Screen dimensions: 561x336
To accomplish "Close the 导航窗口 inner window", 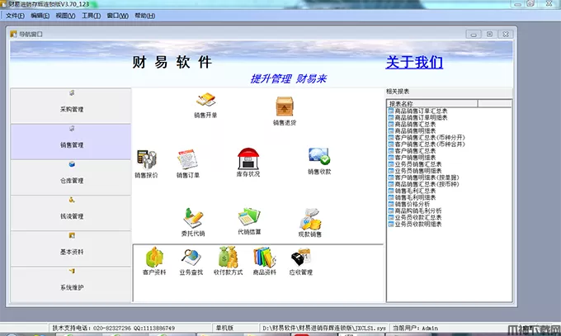I will (x=506, y=34).
